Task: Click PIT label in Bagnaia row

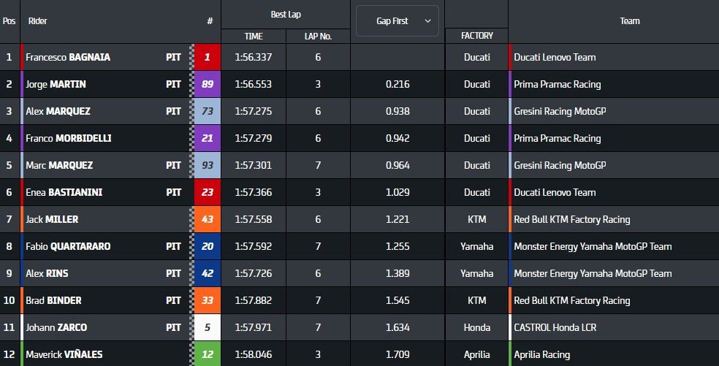Action: [x=173, y=57]
